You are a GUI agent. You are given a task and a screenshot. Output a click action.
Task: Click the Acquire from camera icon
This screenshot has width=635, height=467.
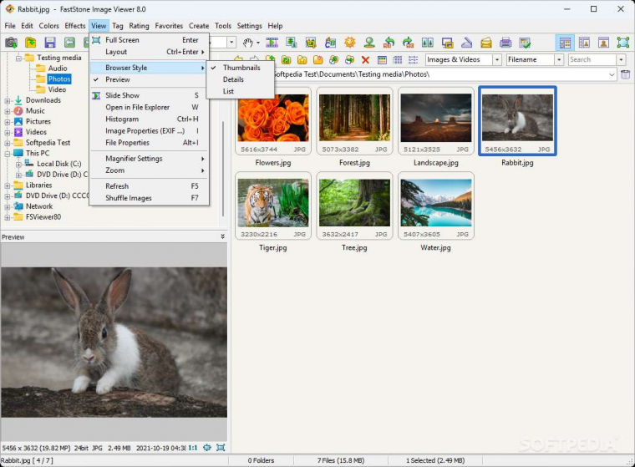tap(11, 43)
